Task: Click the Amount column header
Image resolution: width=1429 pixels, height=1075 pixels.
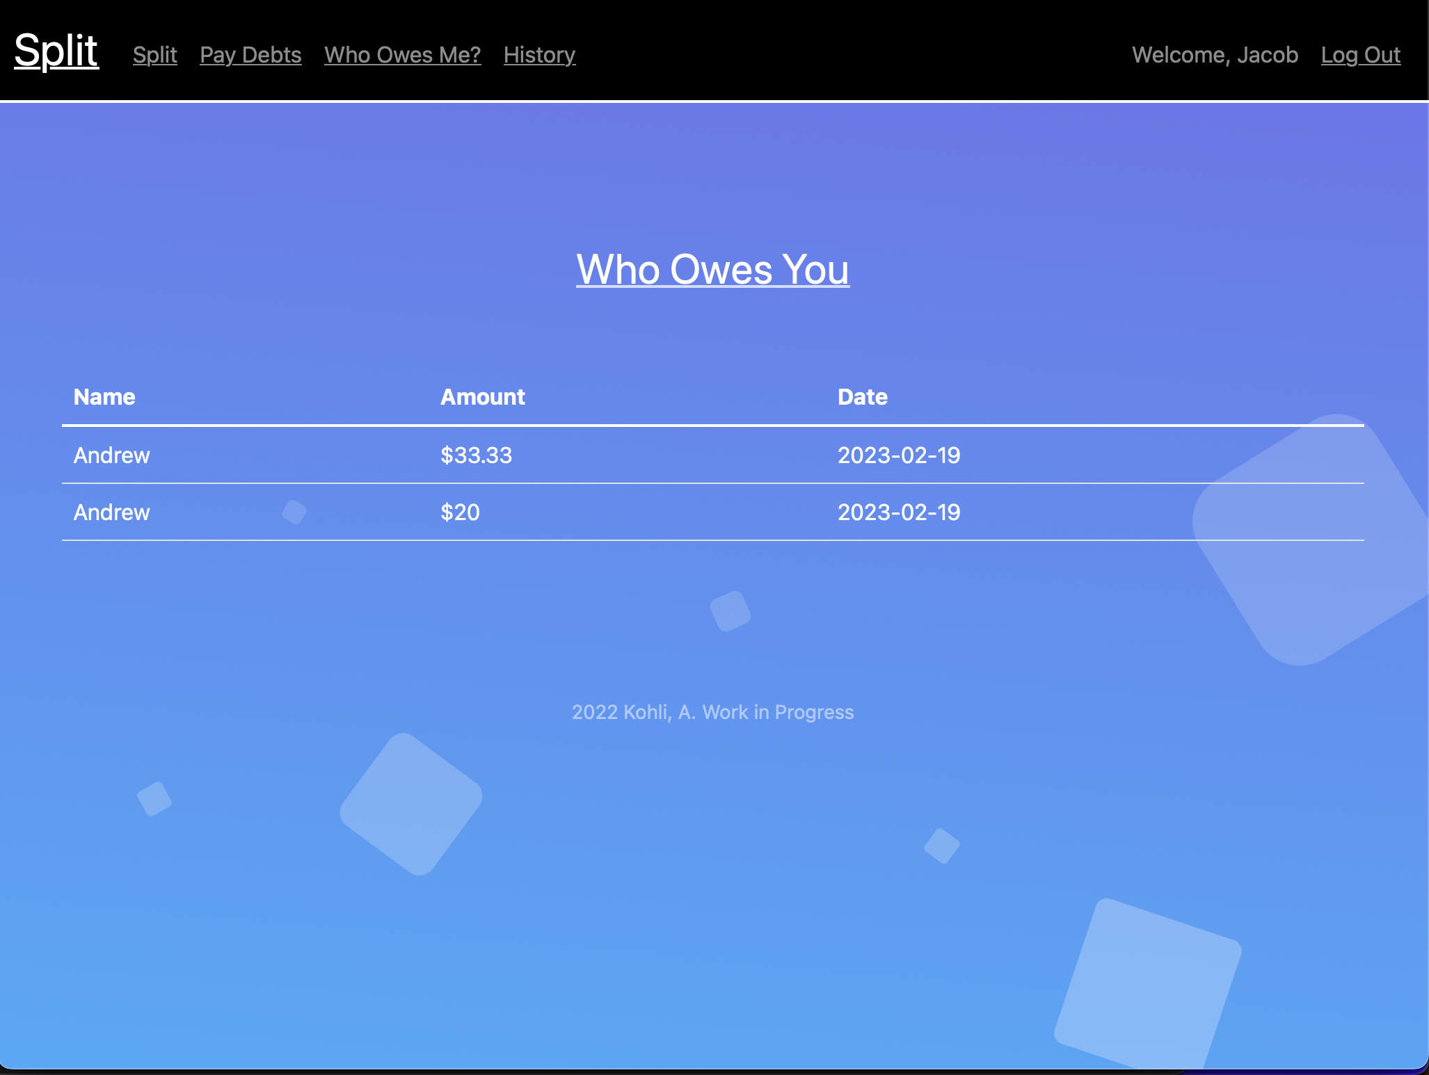Action: (482, 397)
